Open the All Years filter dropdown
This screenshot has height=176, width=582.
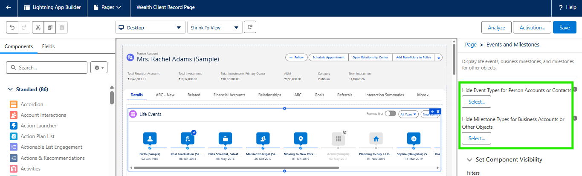(x=408, y=114)
